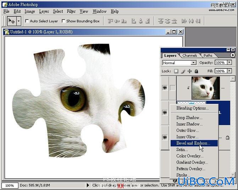Toggle Lock position icon

189,71
